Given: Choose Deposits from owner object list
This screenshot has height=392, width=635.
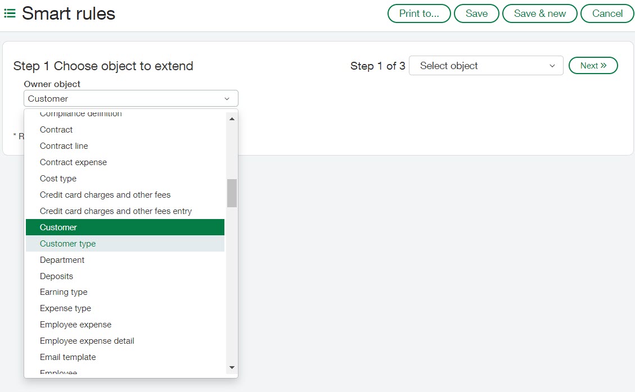Looking at the screenshot, I should pyautogui.click(x=57, y=276).
